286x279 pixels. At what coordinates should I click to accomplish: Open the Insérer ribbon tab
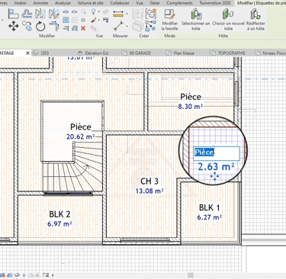(x=21, y=3)
